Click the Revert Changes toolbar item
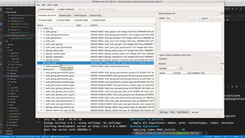 point(107,9)
